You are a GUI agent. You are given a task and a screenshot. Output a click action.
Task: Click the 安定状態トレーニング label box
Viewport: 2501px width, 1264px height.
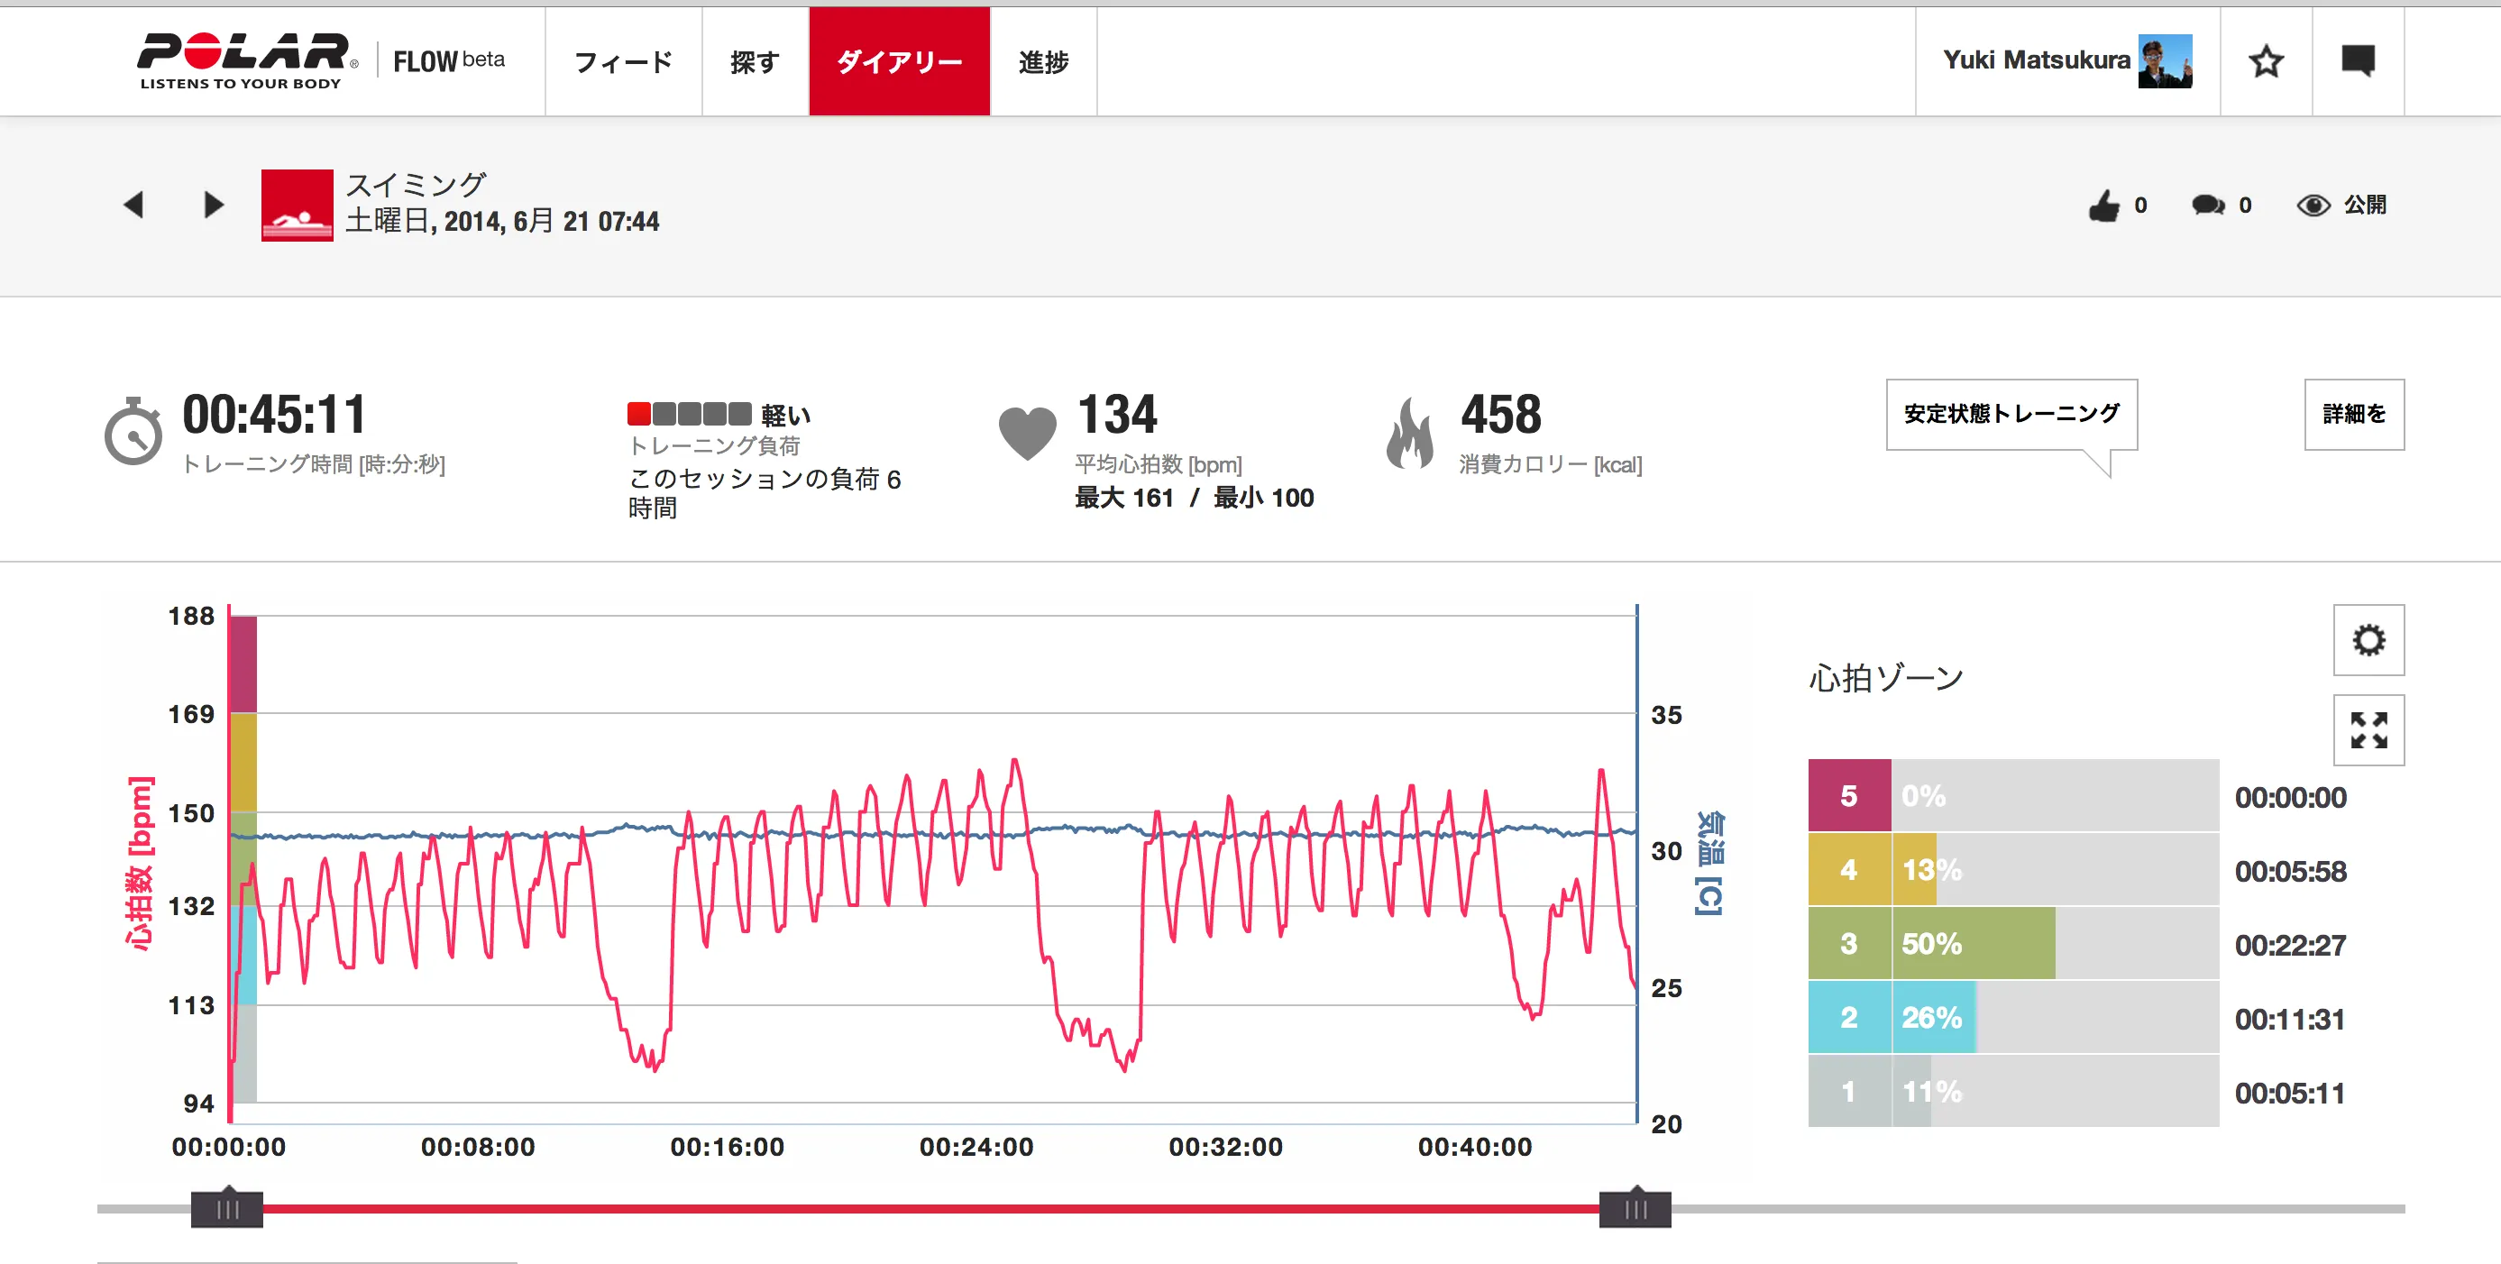(x=2011, y=415)
